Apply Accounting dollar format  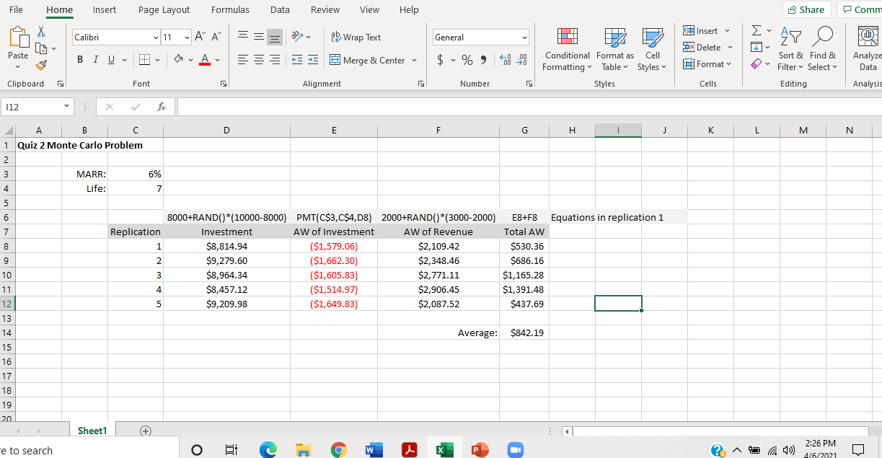tap(441, 61)
